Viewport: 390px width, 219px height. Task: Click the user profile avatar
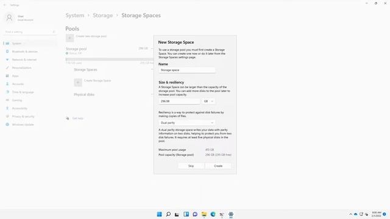[x=10, y=18]
